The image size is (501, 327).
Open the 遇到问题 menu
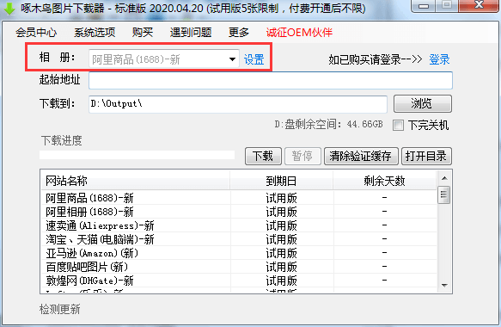point(191,33)
